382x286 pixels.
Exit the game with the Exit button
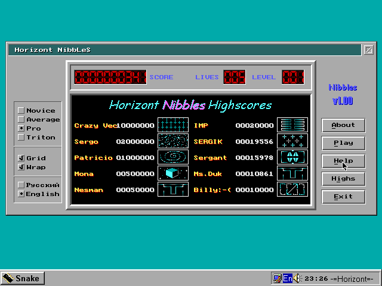tap(343, 197)
